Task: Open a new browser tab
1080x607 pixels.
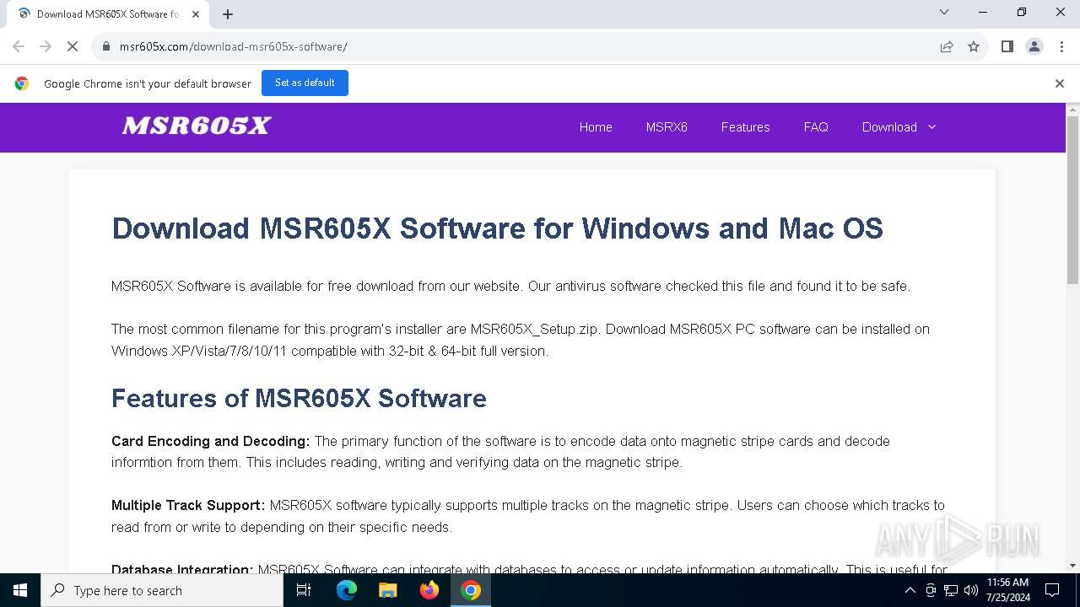Action: pyautogui.click(x=228, y=13)
